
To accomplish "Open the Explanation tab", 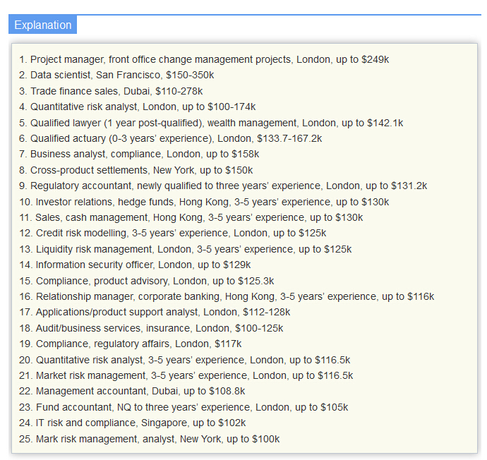I will (x=43, y=25).
